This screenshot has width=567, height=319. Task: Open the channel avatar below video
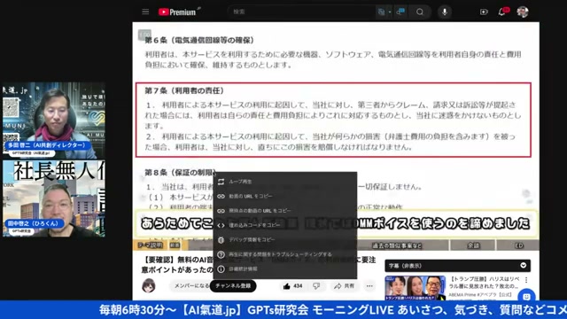(x=149, y=285)
